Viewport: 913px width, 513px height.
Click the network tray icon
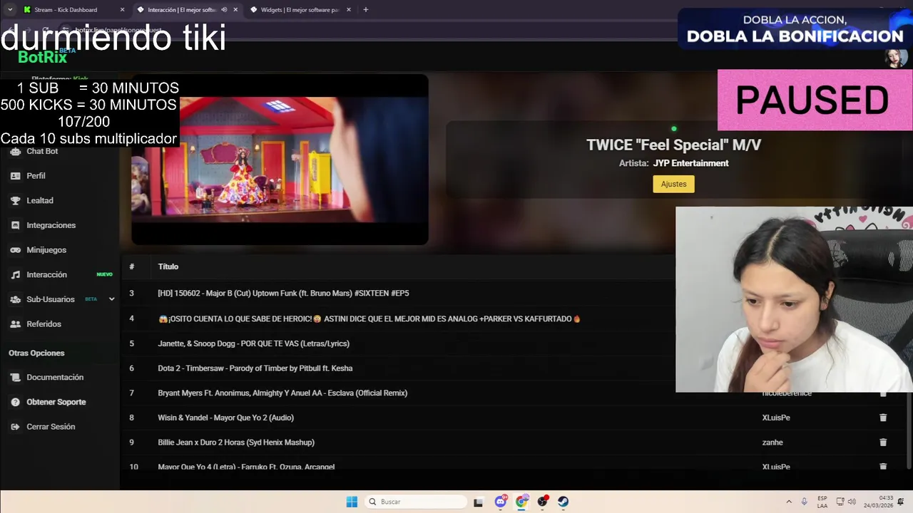coord(840,502)
